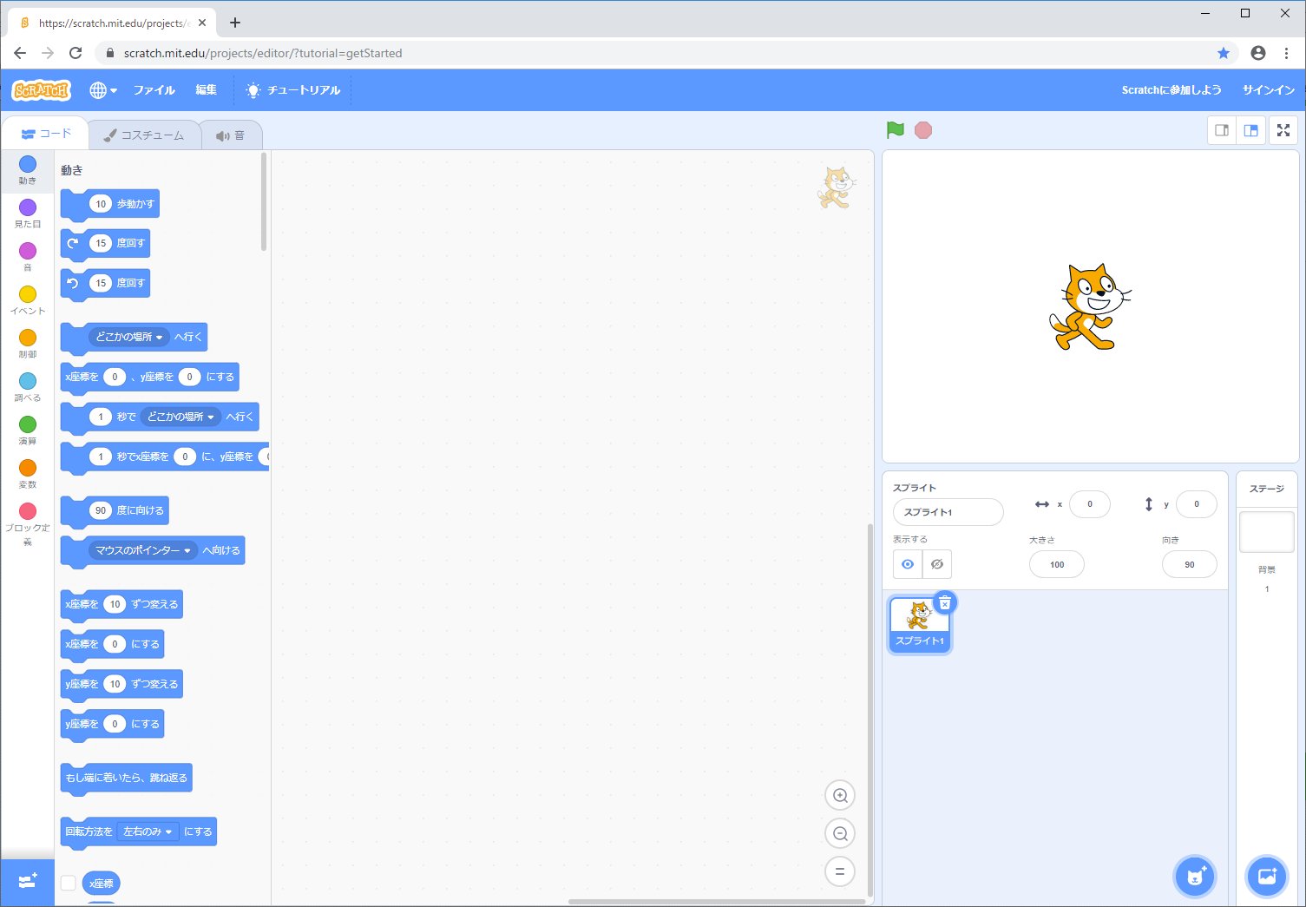Delete Sprite1 using the trash icon
The width and height of the screenshot is (1306, 907).
pyautogui.click(x=945, y=602)
